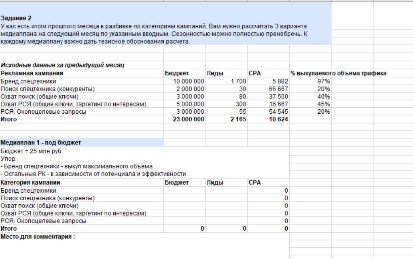Click the 97% traffic share cell

310,81
